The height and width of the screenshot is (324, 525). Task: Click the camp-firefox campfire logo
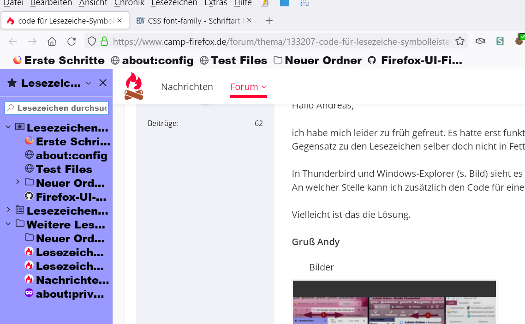[134, 86]
